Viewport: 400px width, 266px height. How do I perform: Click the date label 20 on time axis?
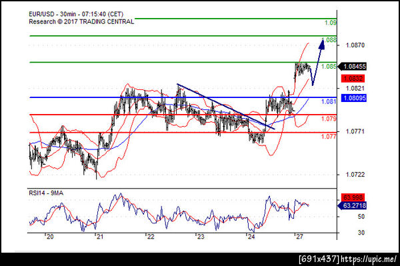(50, 237)
